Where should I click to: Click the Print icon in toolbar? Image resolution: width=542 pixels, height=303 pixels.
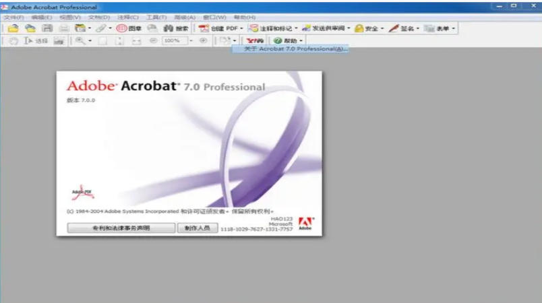tap(64, 28)
